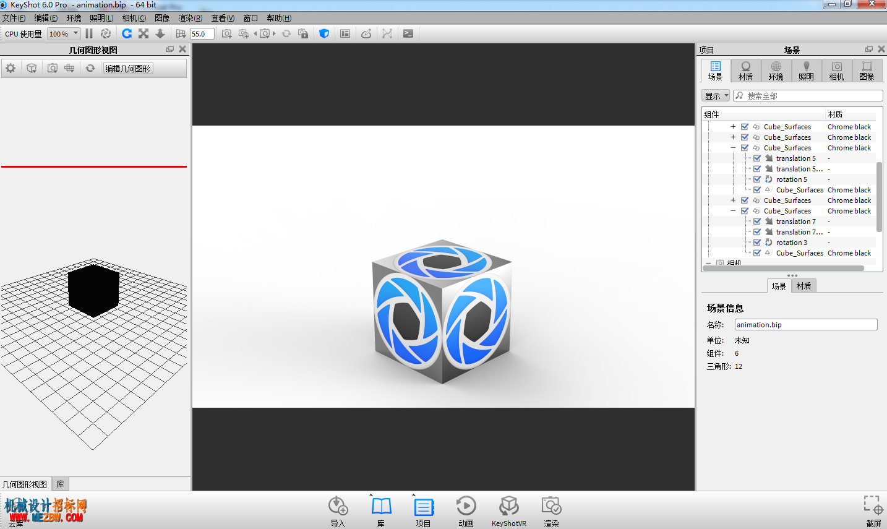Click the 组件 column header
This screenshot has height=529, width=887.
764,114
